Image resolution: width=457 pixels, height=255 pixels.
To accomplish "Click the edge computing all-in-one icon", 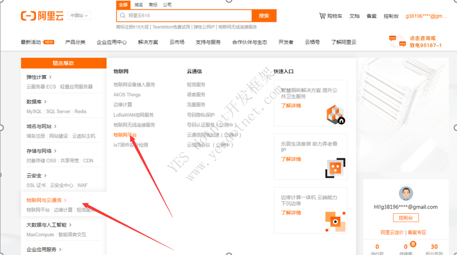I will coord(335,222).
